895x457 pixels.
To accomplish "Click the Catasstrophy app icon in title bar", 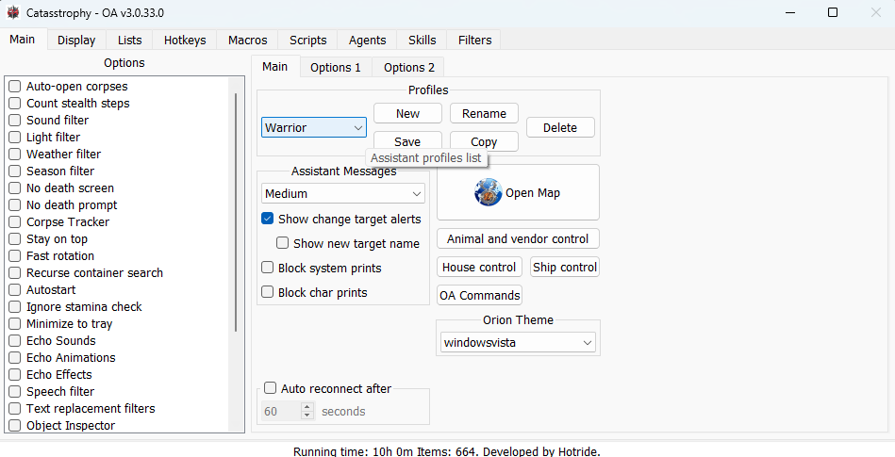I will [12, 12].
